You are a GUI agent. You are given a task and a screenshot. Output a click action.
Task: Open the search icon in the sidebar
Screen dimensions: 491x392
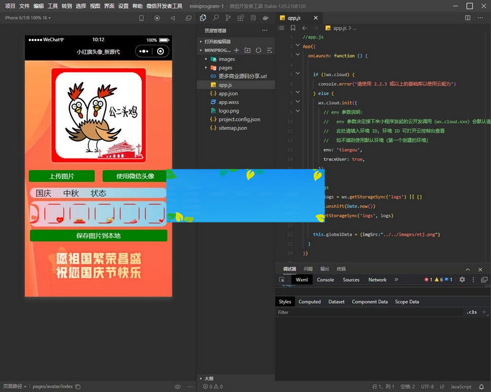pos(215,18)
